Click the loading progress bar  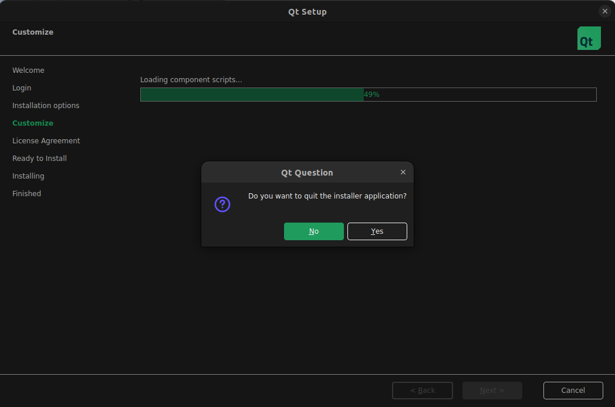(369, 95)
